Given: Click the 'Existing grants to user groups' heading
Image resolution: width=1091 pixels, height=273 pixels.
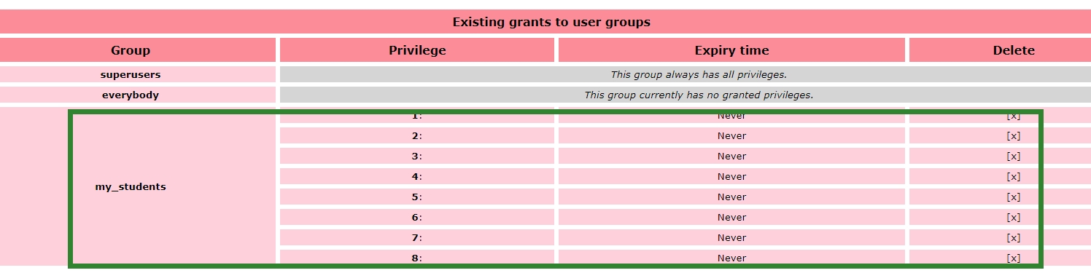Looking at the screenshot, I should point(551,22).
